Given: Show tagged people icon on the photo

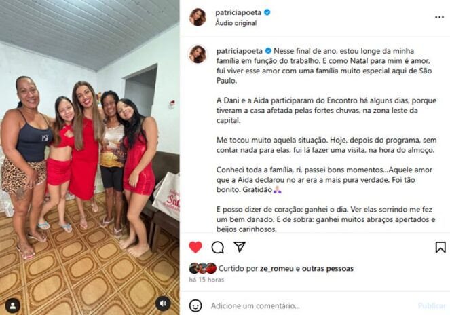Looking at the screenshot, I should point(13,305).
